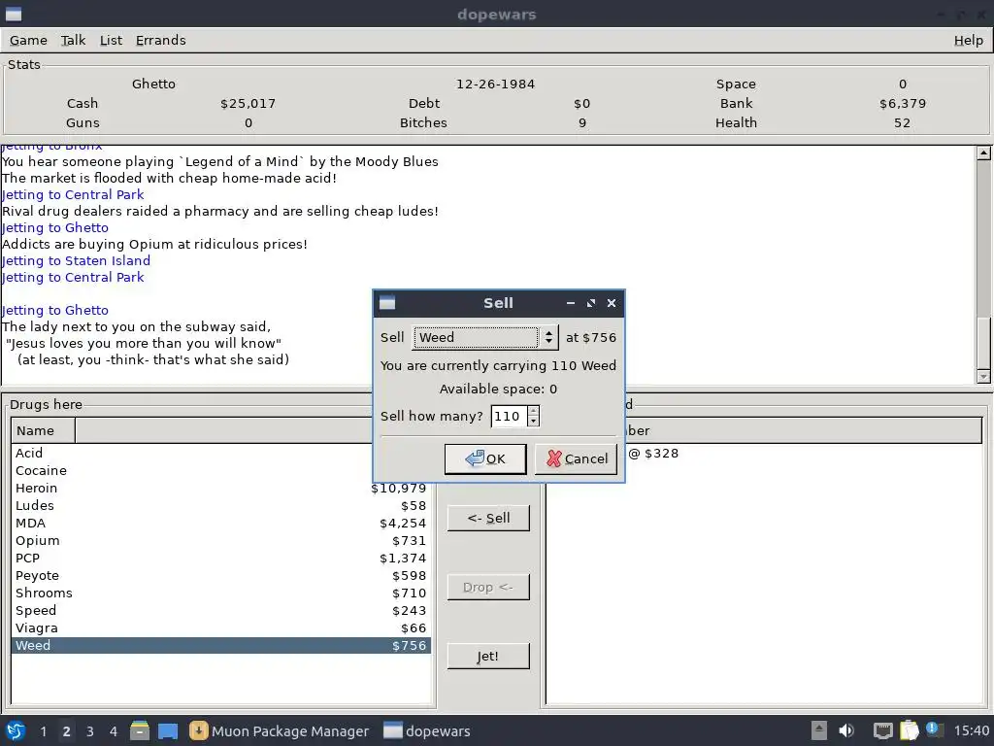
Task: Select Cocaine in the drugs list
Action: [x=221, y=471]
